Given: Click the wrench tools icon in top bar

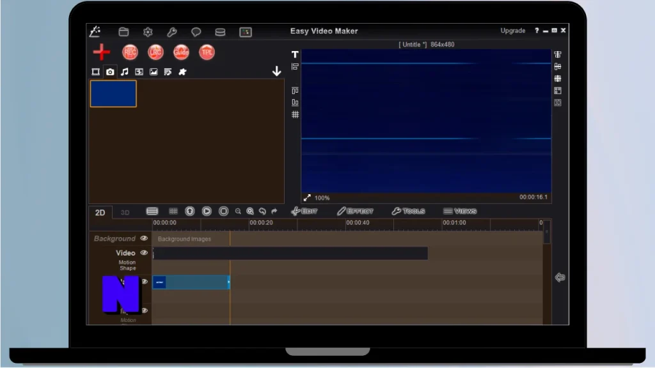Looking at the screenshot, I should [172, 32].
